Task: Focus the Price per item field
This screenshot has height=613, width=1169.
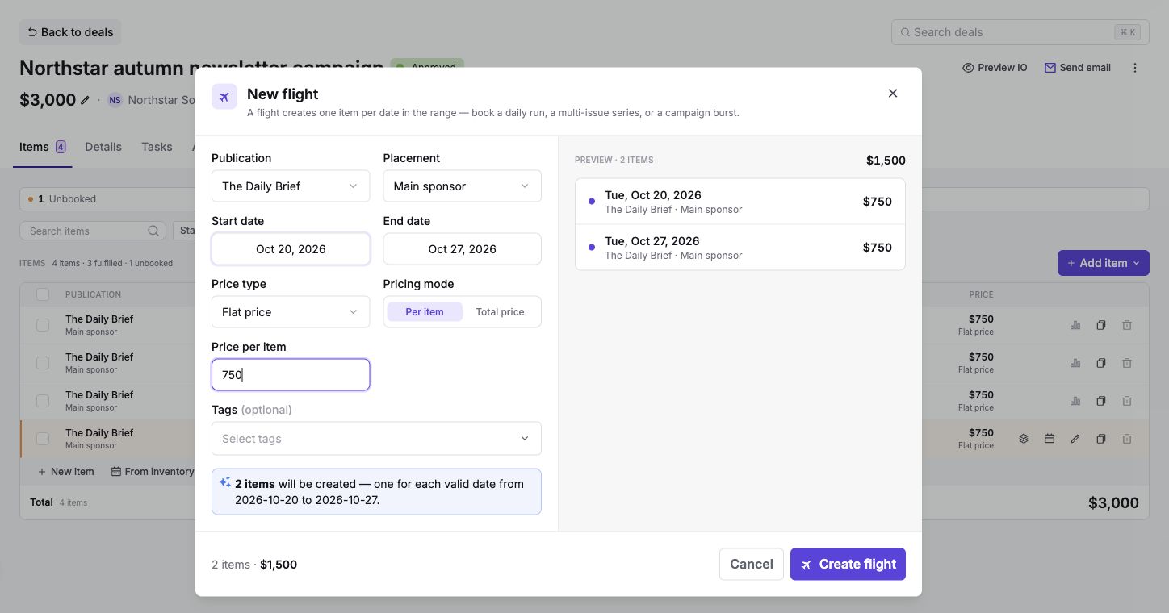Action: pos(291,375)
